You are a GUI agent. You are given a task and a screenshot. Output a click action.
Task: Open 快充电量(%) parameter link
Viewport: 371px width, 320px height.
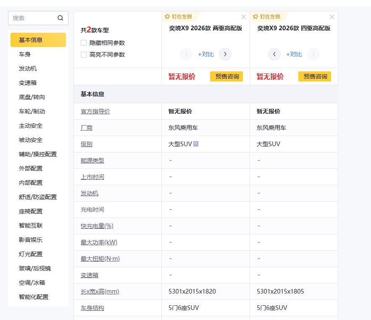pos(97,226)
